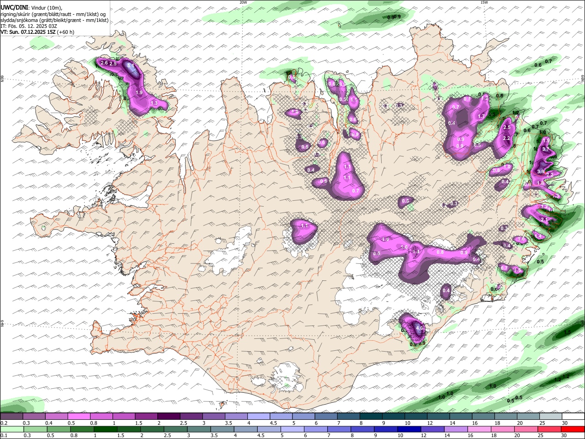Click the 4.0 snowfall value near the south coast

(420, 328)
